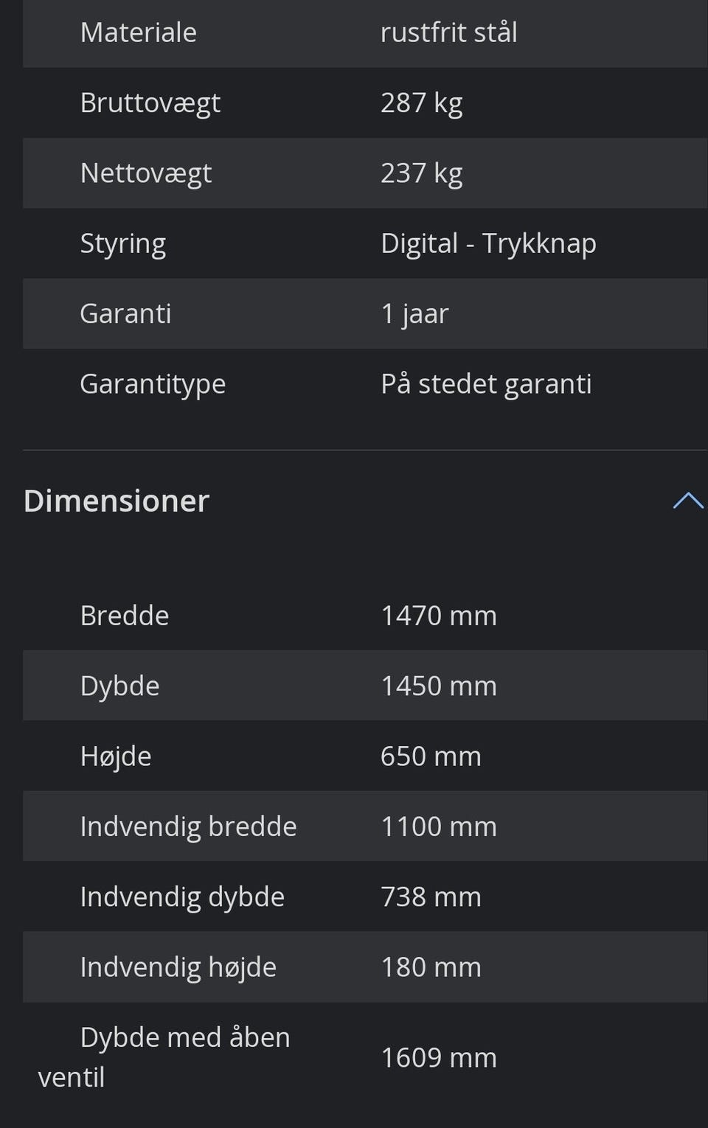Select the Garantitype label
708x1128 pixels.
click(153, 384)
